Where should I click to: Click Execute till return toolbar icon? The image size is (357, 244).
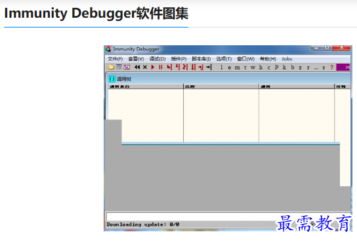pos(201,67)
